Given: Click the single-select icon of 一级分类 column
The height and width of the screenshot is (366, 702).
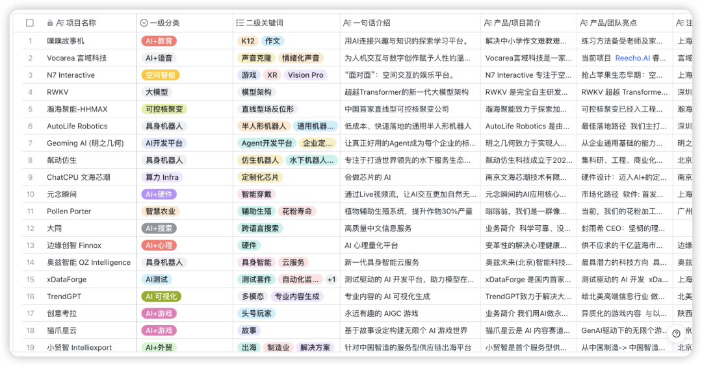Looking at the screenshot, I should pyautogui.click(x=144, y=23).
